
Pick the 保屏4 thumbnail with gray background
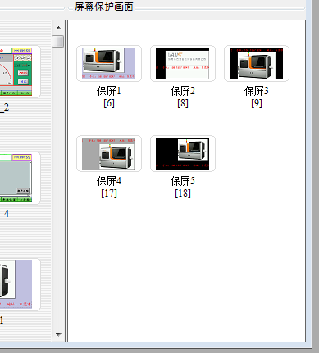[x=109, y=153]
